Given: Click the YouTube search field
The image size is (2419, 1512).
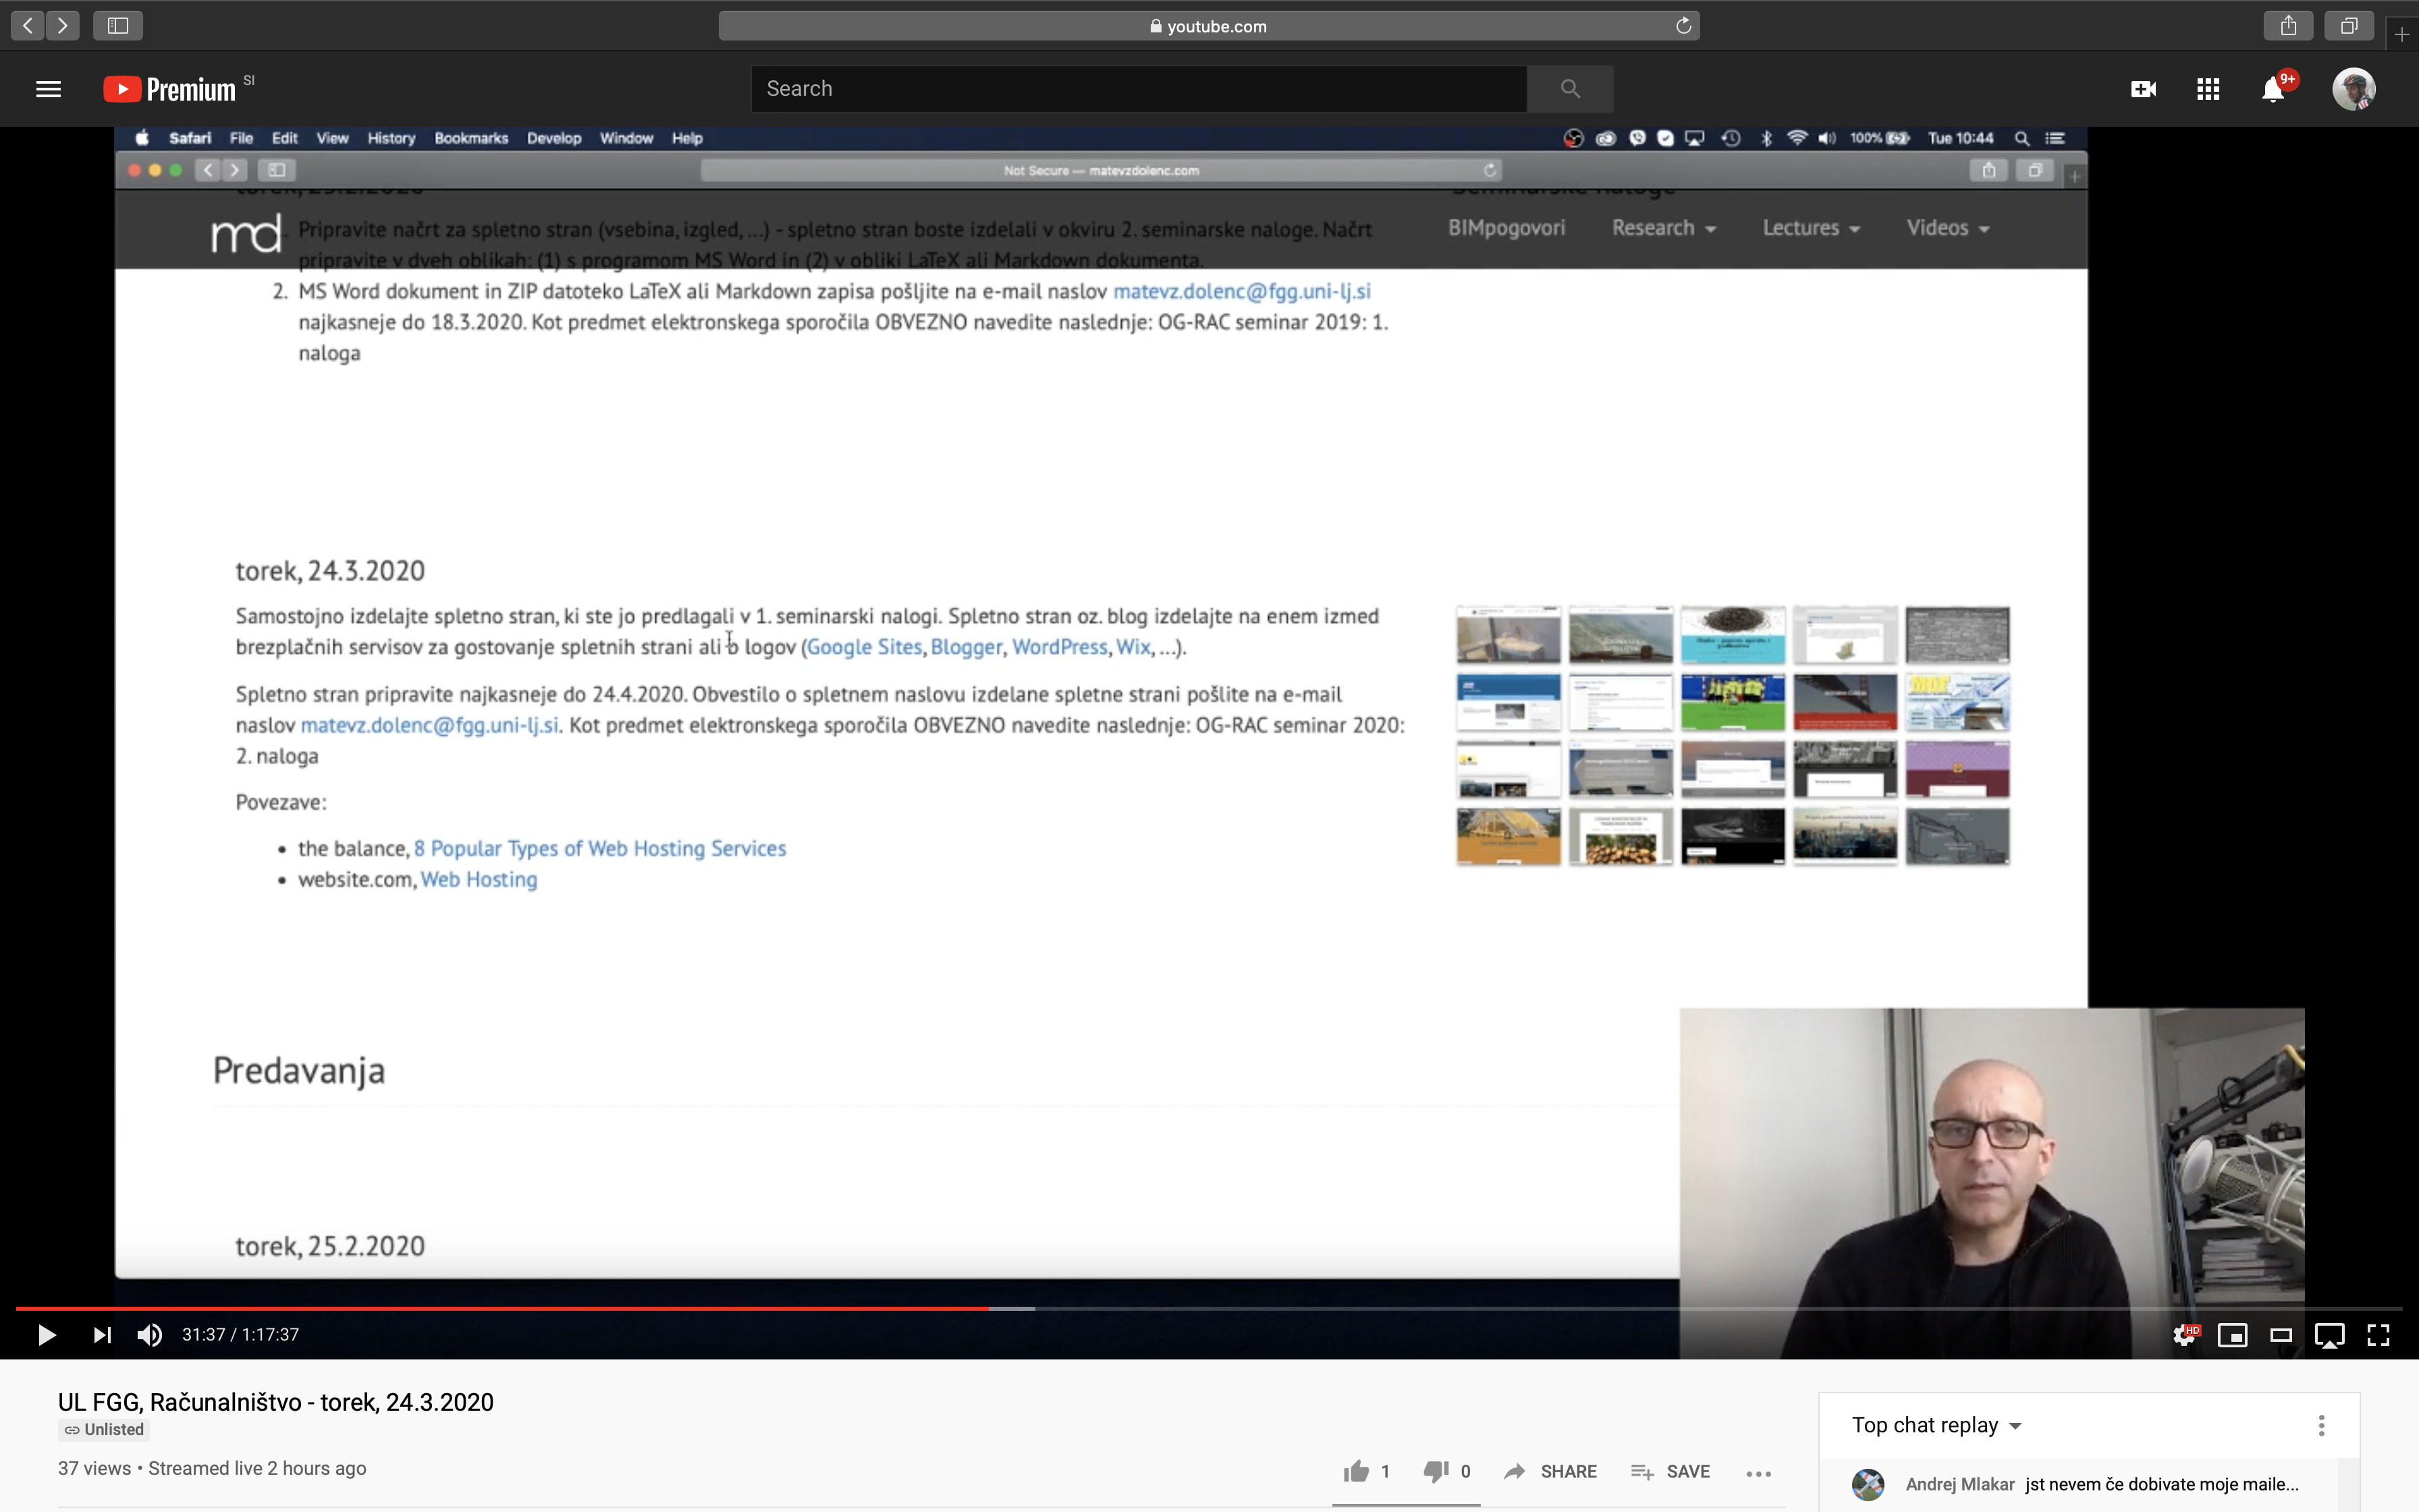Looking at the screenshot, I should click(x=1139, y=89).
